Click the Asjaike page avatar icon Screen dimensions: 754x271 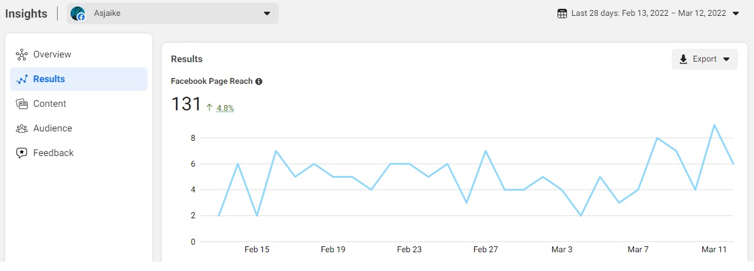coord(78,13)
